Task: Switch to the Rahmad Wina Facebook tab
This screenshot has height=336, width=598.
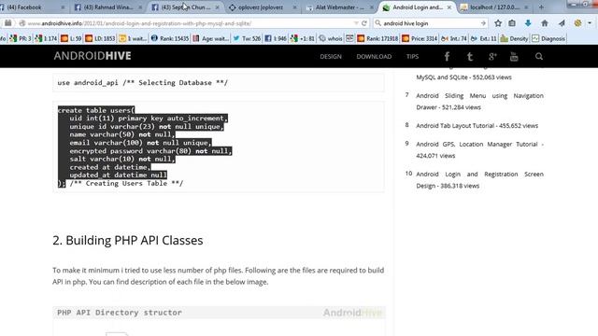Action: (x=107, y=7)
